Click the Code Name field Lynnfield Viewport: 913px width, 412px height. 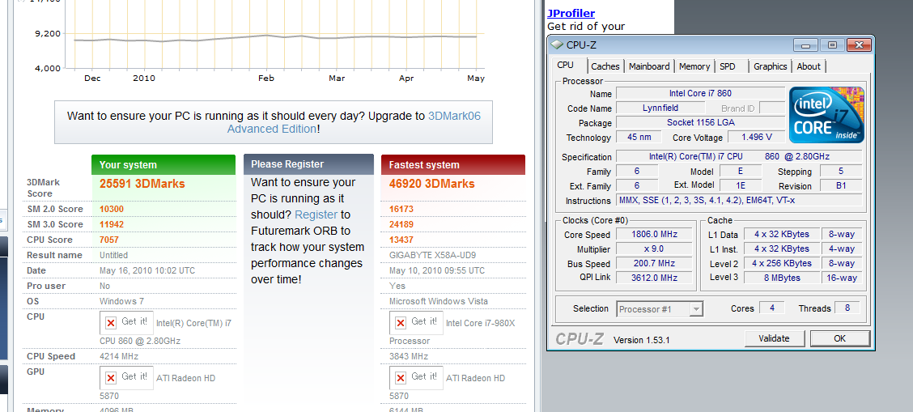pos(660,108)
